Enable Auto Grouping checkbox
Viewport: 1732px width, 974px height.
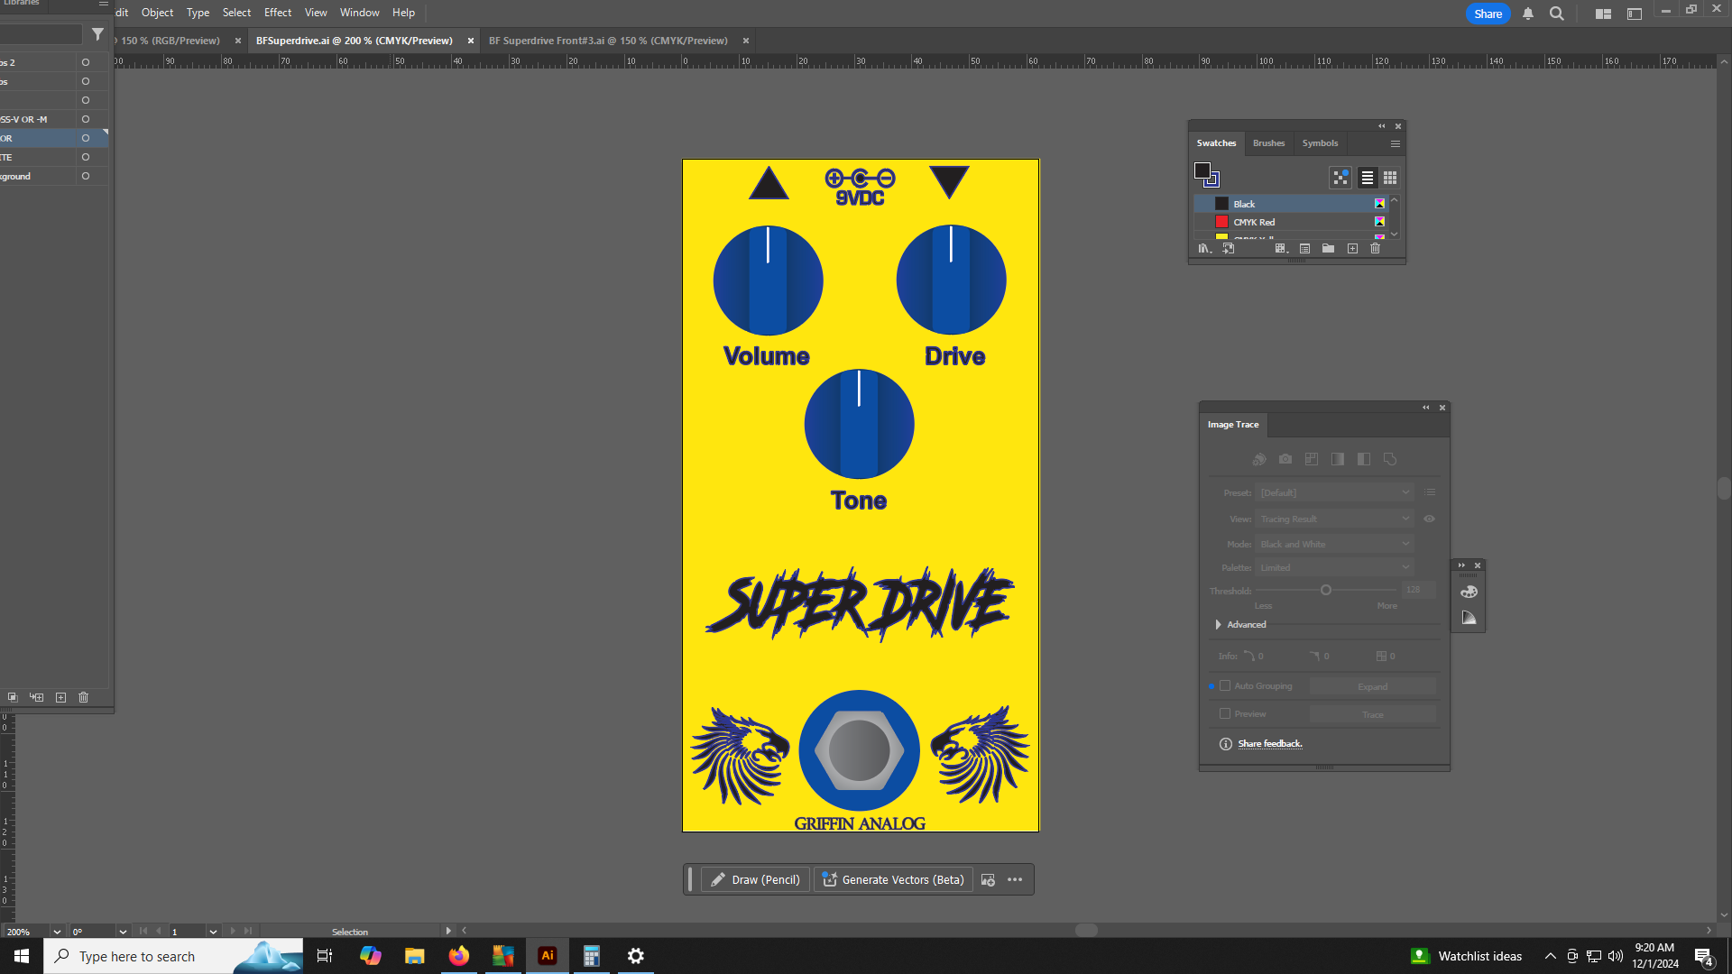[x=1225, y=685]
